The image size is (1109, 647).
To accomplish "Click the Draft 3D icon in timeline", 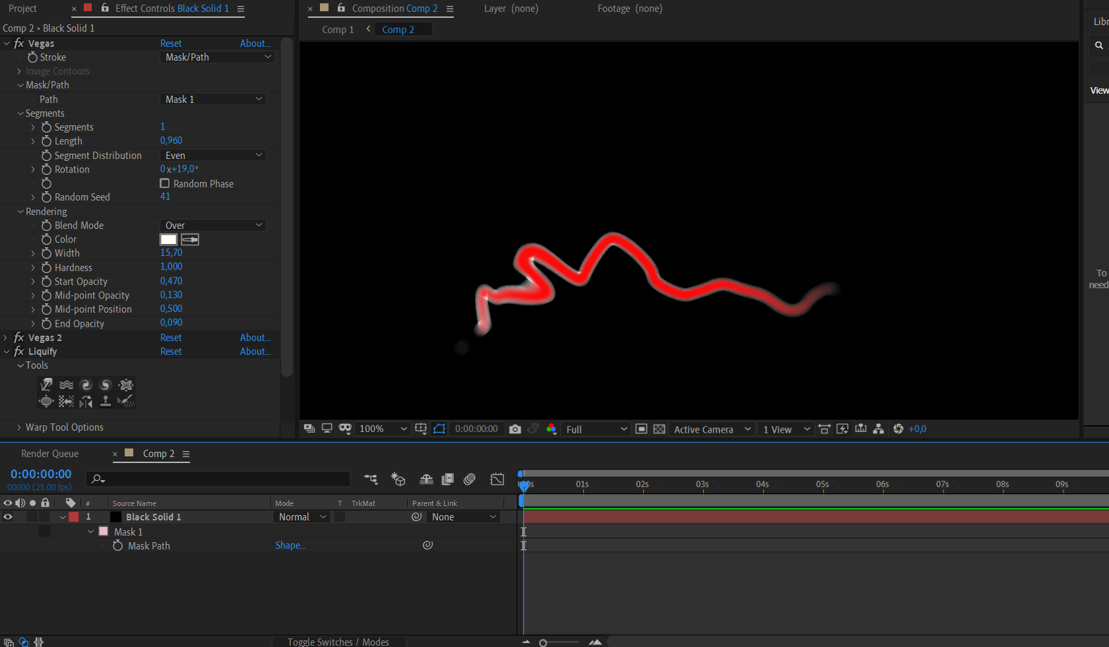I will (x=398, y=479).
